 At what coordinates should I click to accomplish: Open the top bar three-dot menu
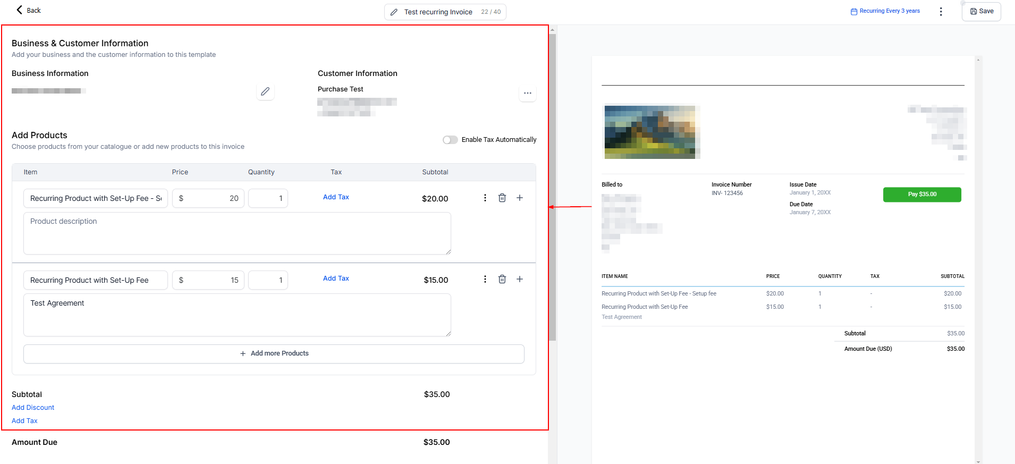(x=941, y=11)
